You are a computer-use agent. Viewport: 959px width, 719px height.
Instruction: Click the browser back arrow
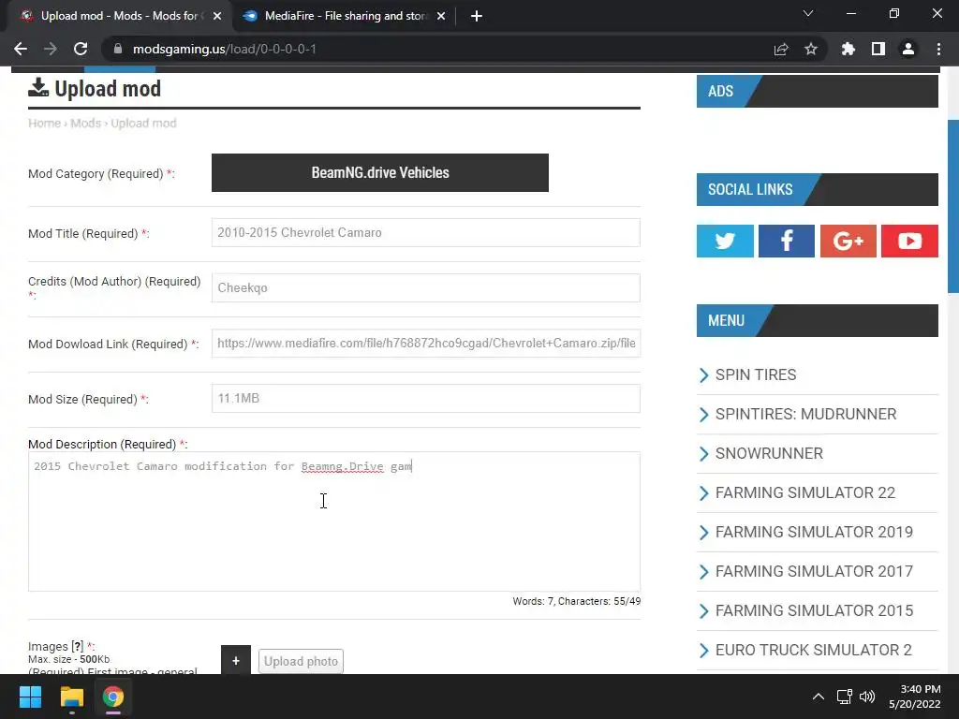coord(21,49)
